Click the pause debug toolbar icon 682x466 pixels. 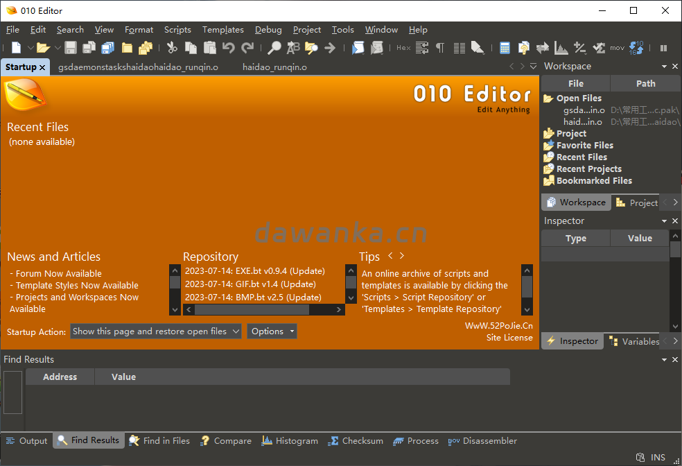click(x=663, y=48)
